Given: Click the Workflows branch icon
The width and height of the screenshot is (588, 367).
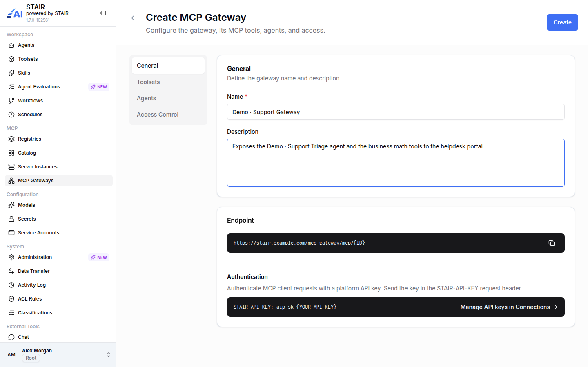Looking at the screenshot, I should [11, 101].
